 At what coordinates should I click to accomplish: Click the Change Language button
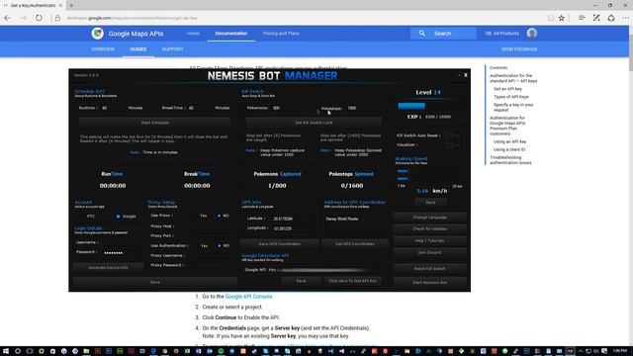click(x=429, y=218)
